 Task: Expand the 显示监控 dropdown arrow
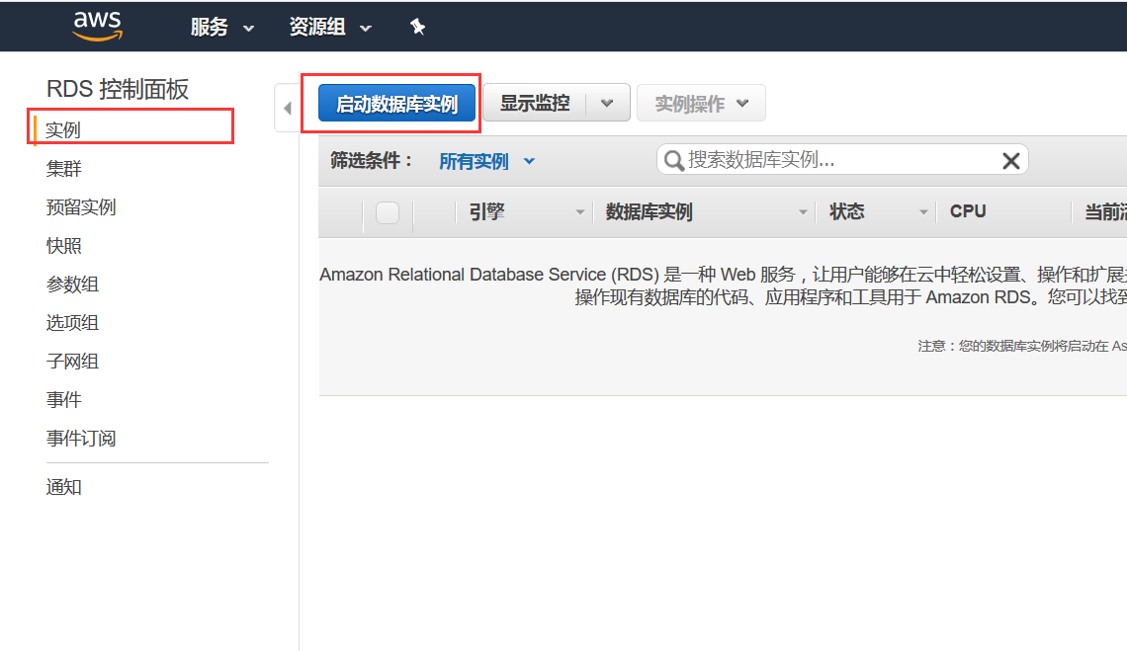(x=607, y=104)
